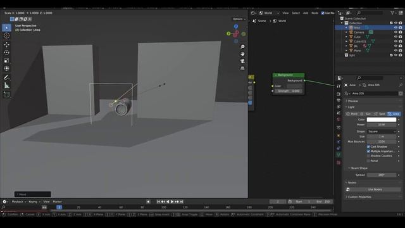Click the Background node Strength slider

click(289, 91)
